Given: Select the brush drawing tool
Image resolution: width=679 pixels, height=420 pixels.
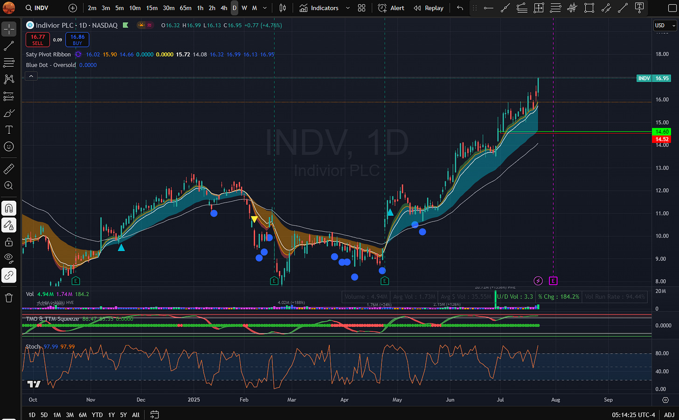Looking at the screenshot, I should point(9,113).
